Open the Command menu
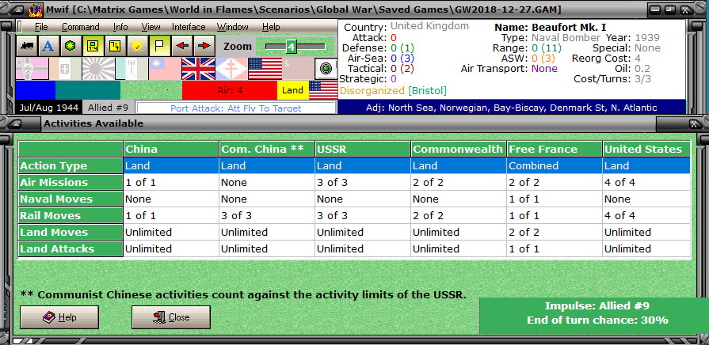This screenshot has width=709, height=345. click(x=81, y=27)
